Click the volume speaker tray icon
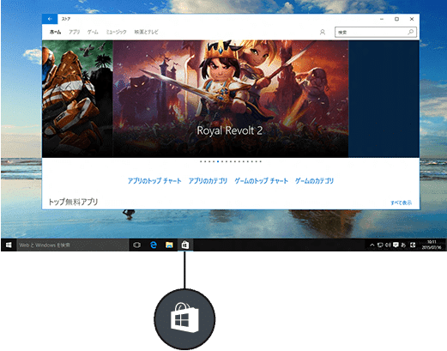Image resolution: width=447 pixels, height=351 pixels. [388, 245]
